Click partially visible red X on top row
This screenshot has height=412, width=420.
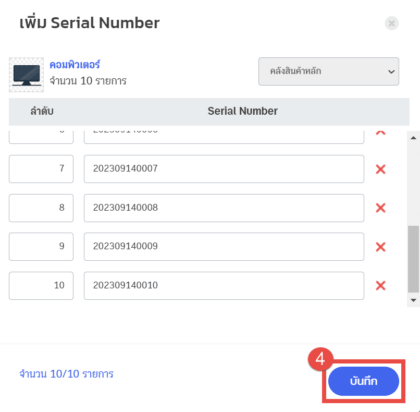click(x=380, y=132)
